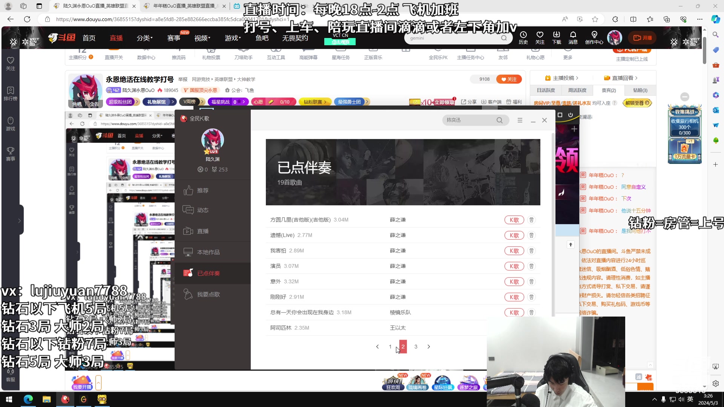Remove 演员 using its trash icon

coord(531,266)
